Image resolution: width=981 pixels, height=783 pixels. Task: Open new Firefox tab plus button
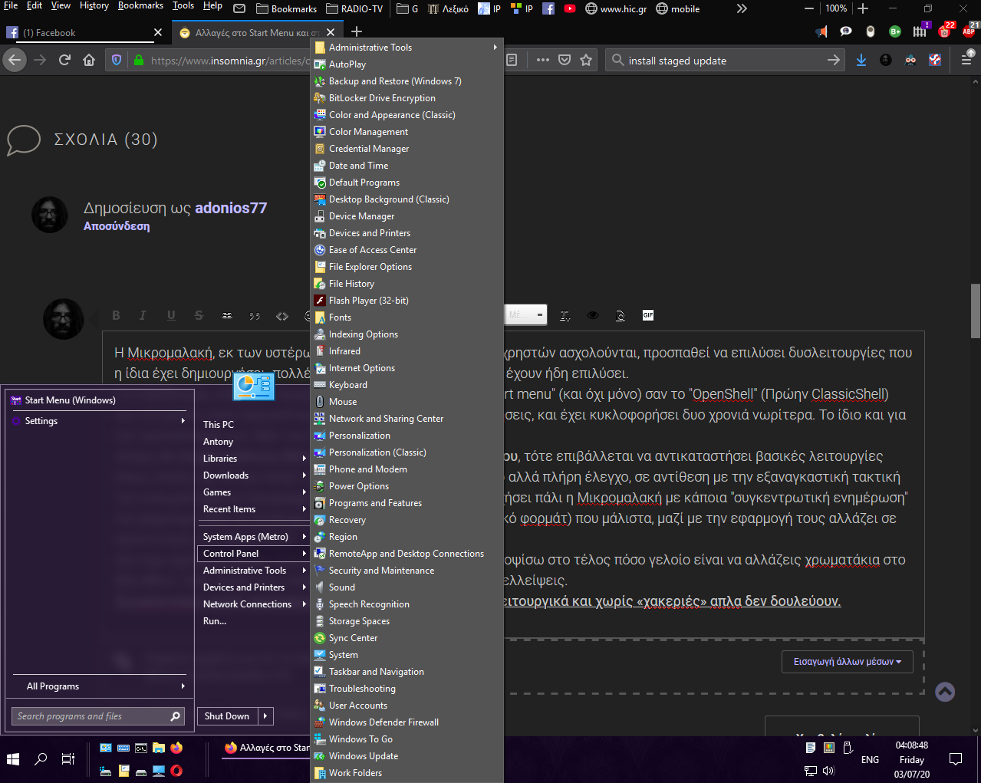coord(357,32)
